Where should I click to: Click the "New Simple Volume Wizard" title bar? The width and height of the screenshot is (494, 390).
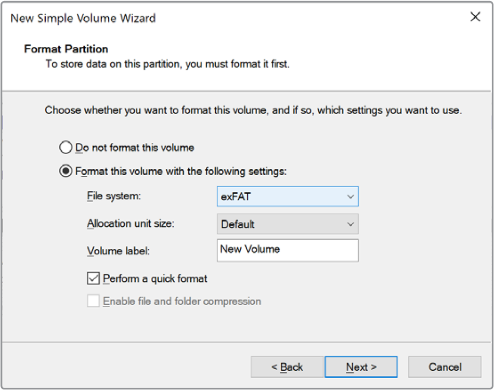pos(83,18)
